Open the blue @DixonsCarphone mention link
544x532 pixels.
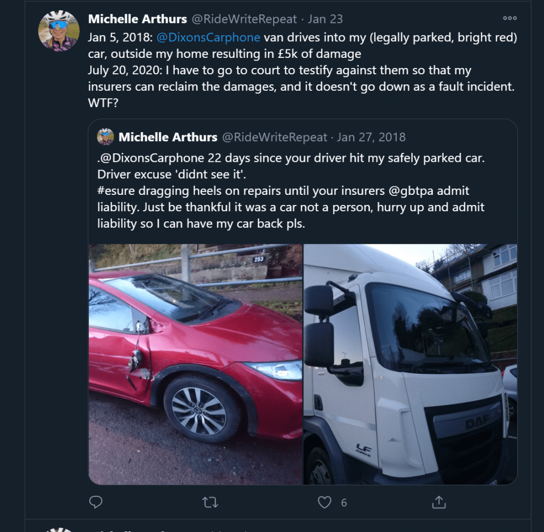point(208,38)
